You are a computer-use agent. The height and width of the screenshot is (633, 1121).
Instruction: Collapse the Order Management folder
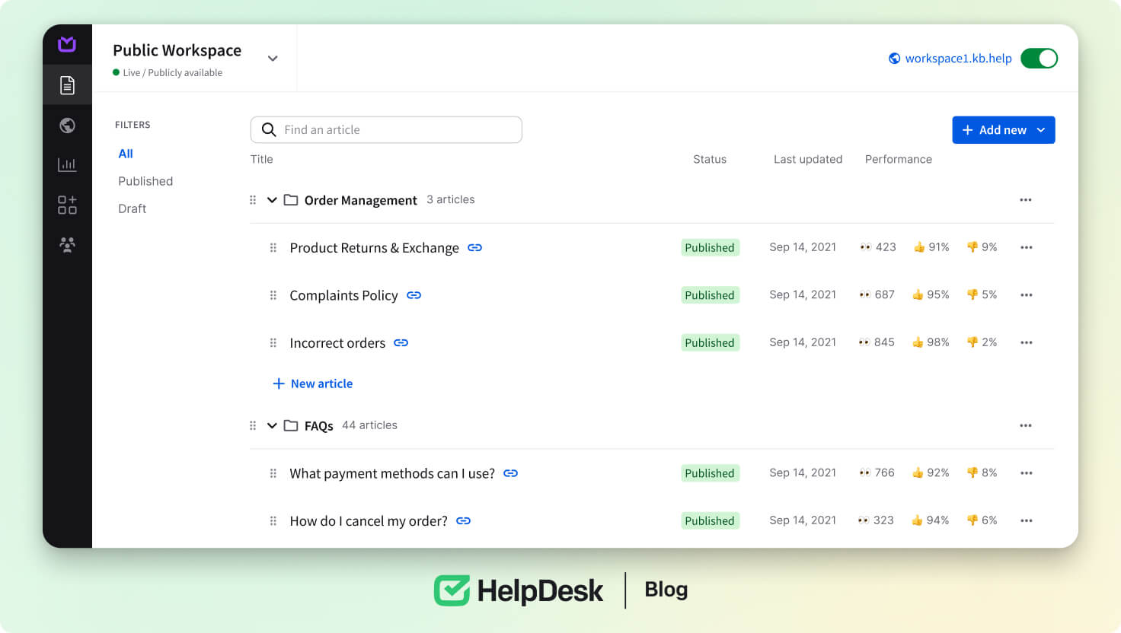(x=272, y=200)
